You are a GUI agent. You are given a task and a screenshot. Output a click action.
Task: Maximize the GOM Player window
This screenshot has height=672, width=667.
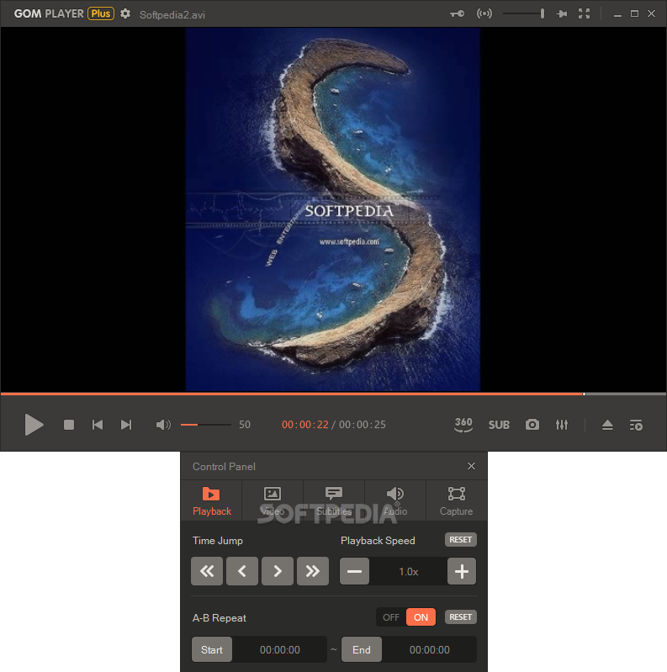tap(634, 13)
